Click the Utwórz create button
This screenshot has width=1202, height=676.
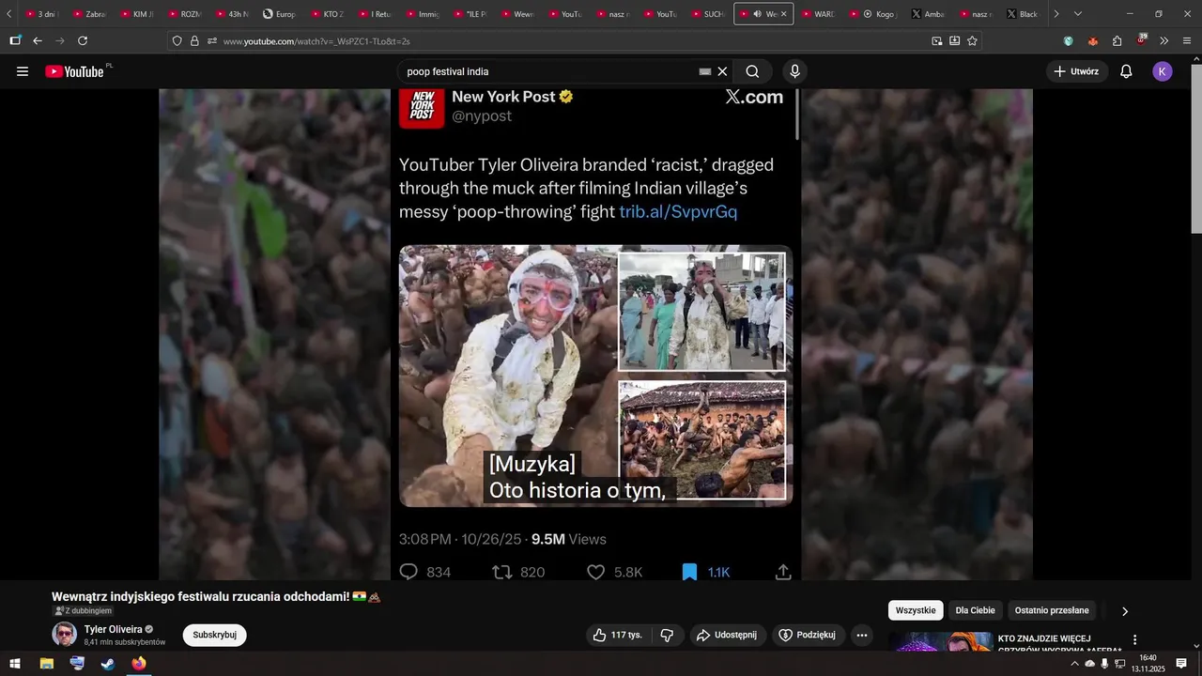pos(1076,71)
